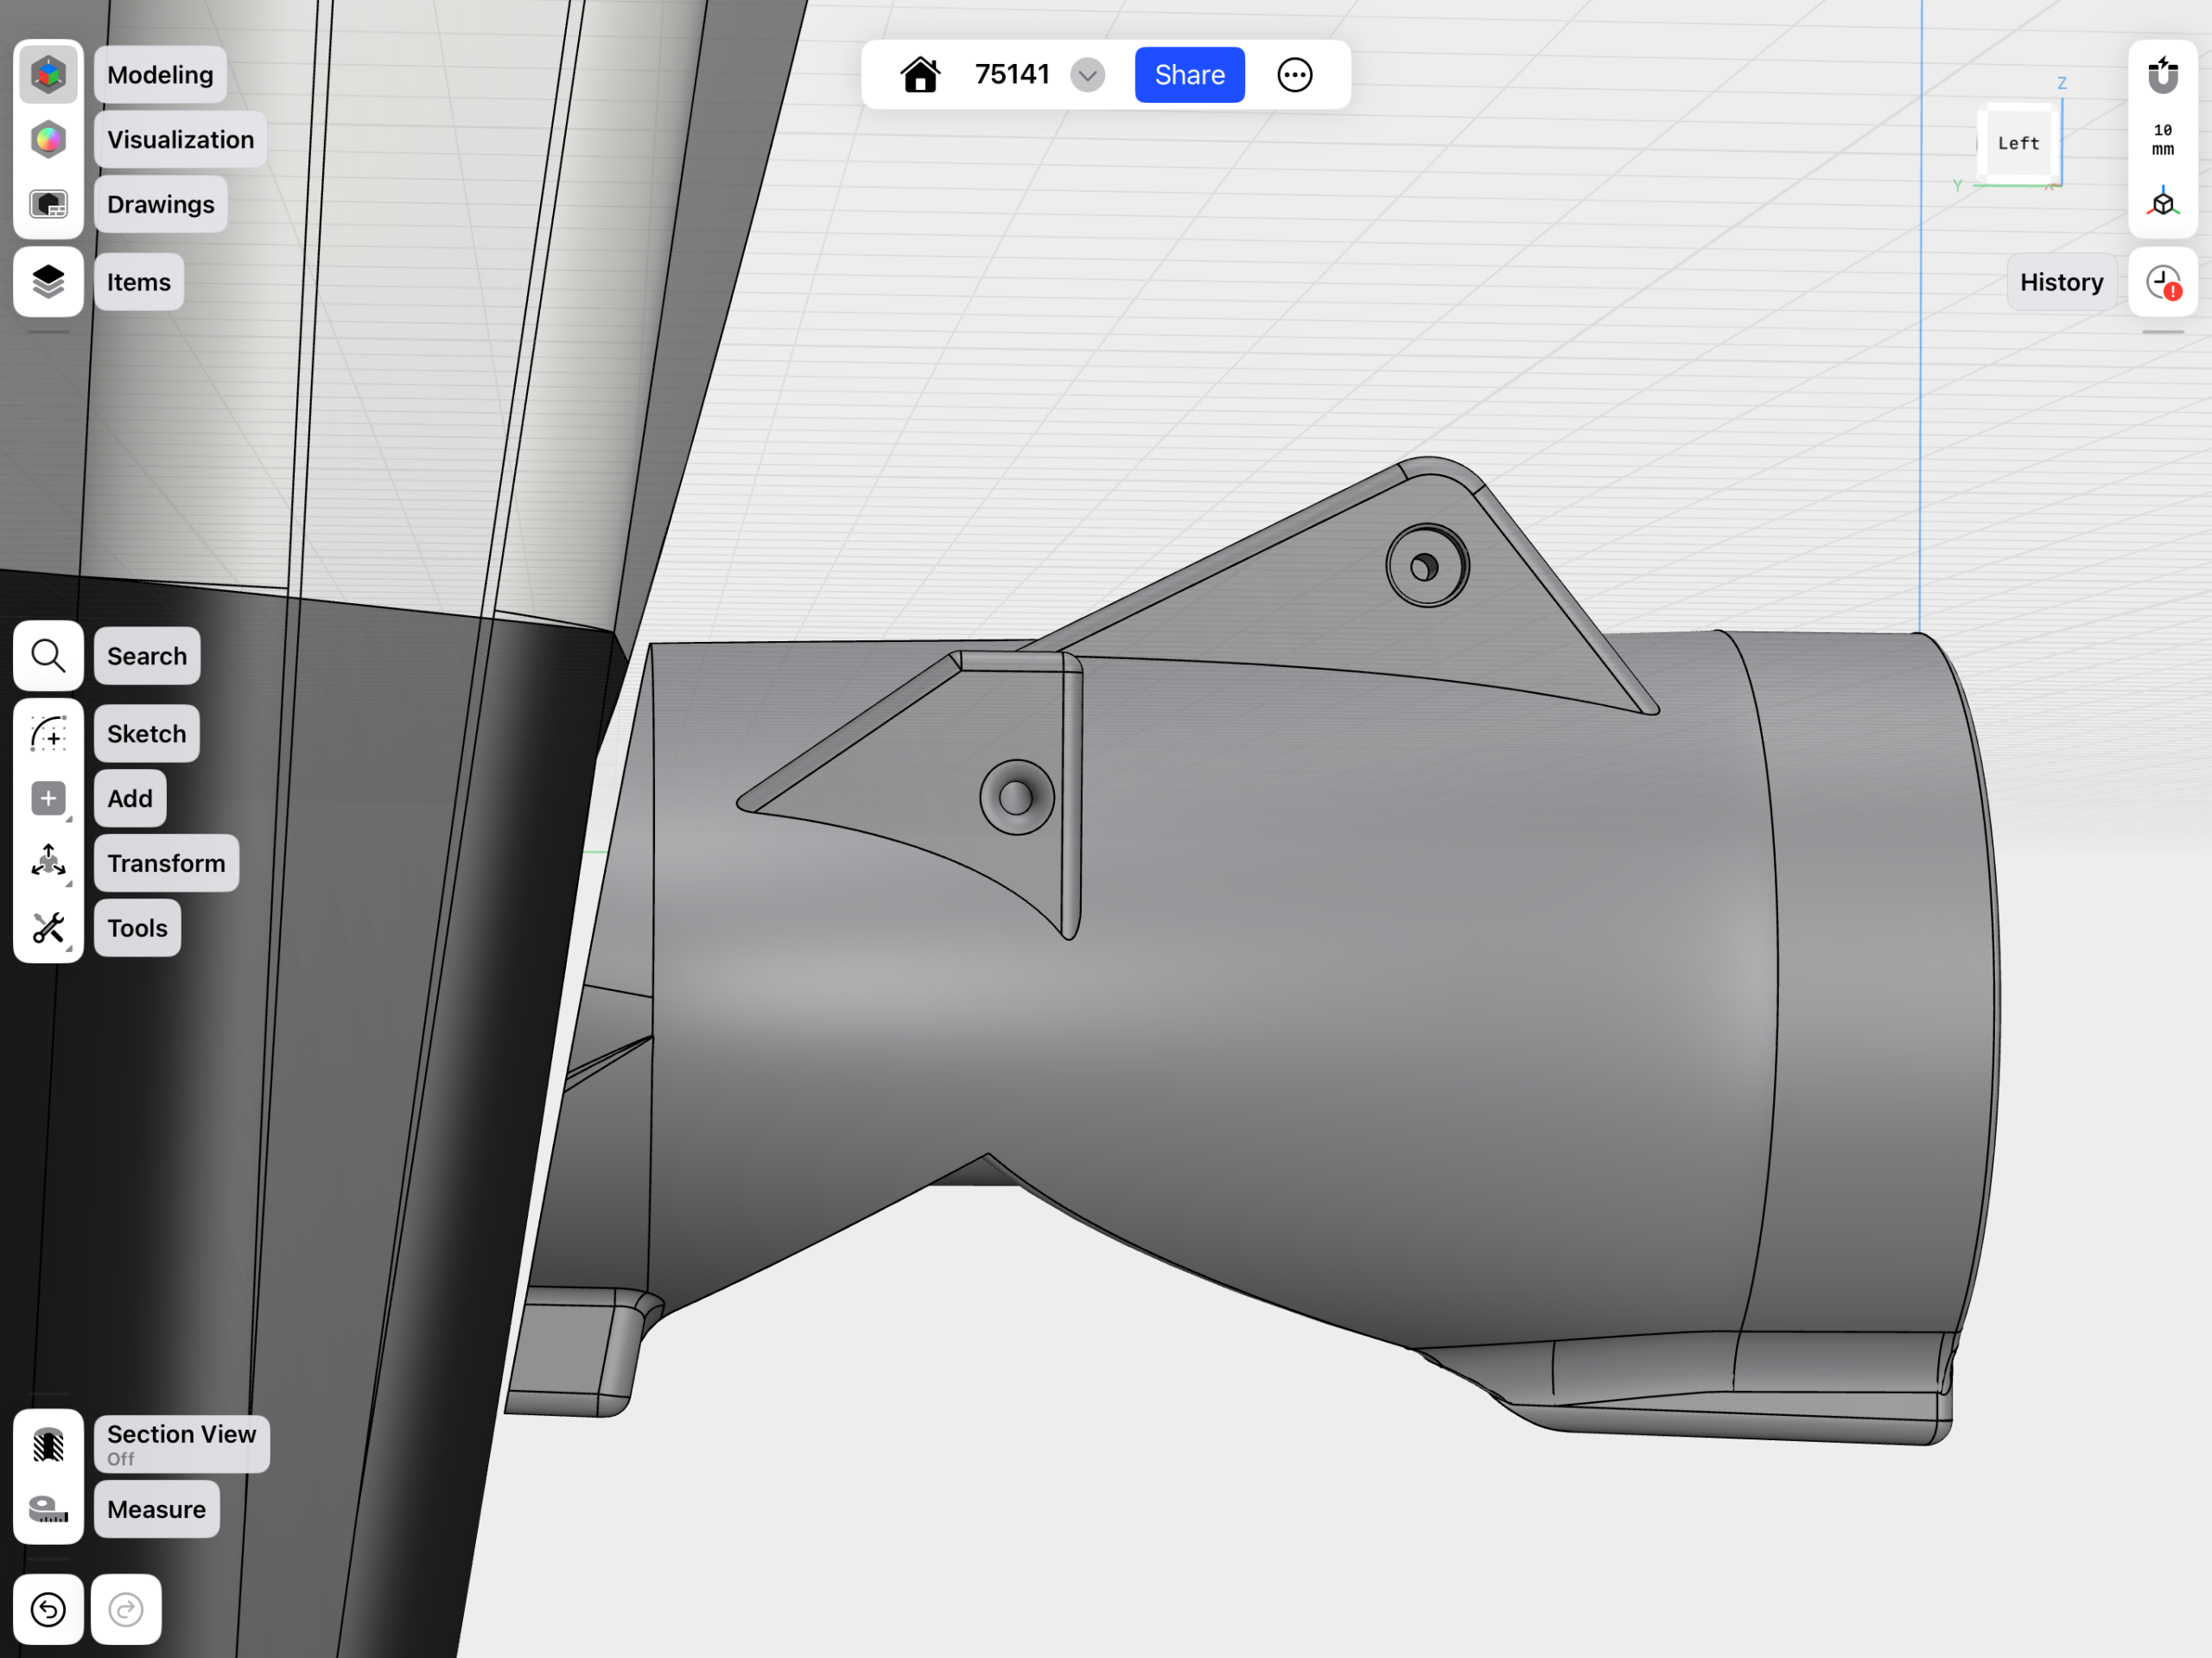Image resolution: width=2212 pixels, height=1658 pixels.
Task: Click the Search magnifier icon
Action: click(x=48, y=656)
